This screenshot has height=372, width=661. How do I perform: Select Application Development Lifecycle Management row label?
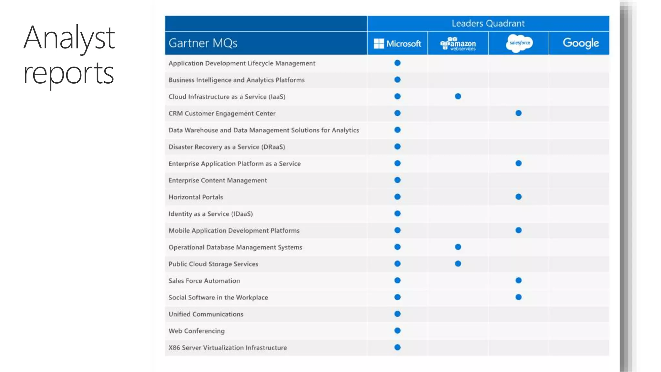pos(242,63)
